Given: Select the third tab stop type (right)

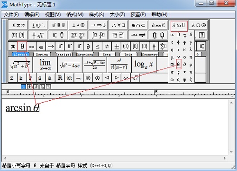Looking at the screenshot, I should click(x=36, y=86).
